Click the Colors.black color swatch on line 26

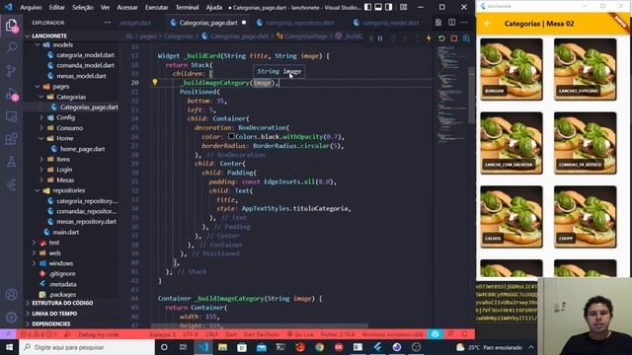[x=231, y=136]
